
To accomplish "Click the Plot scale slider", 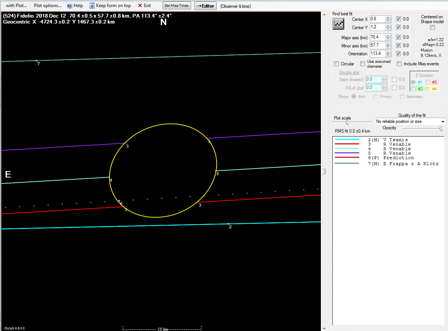I will click(x=347, y=123).
